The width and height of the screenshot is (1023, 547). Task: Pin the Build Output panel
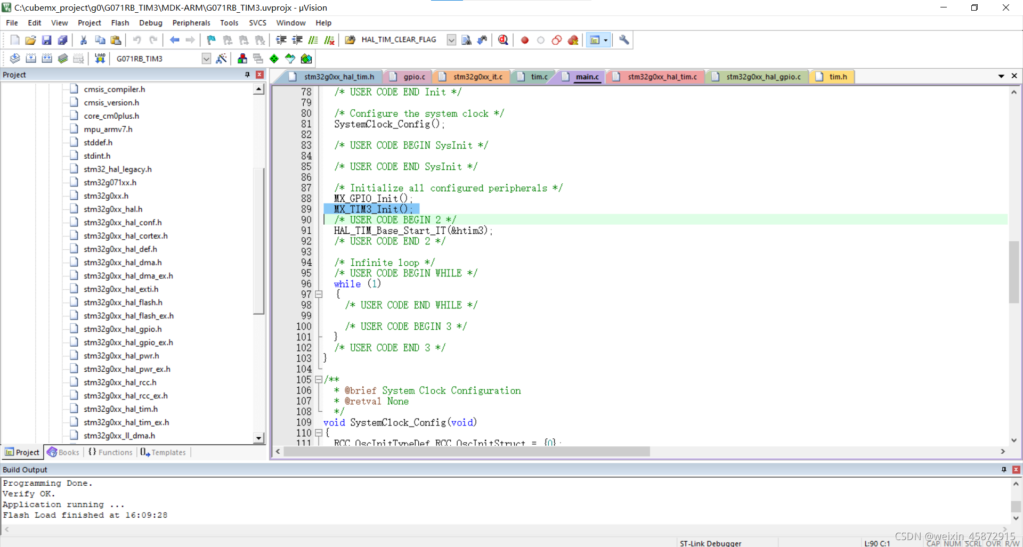click(x=1004, y=469)
